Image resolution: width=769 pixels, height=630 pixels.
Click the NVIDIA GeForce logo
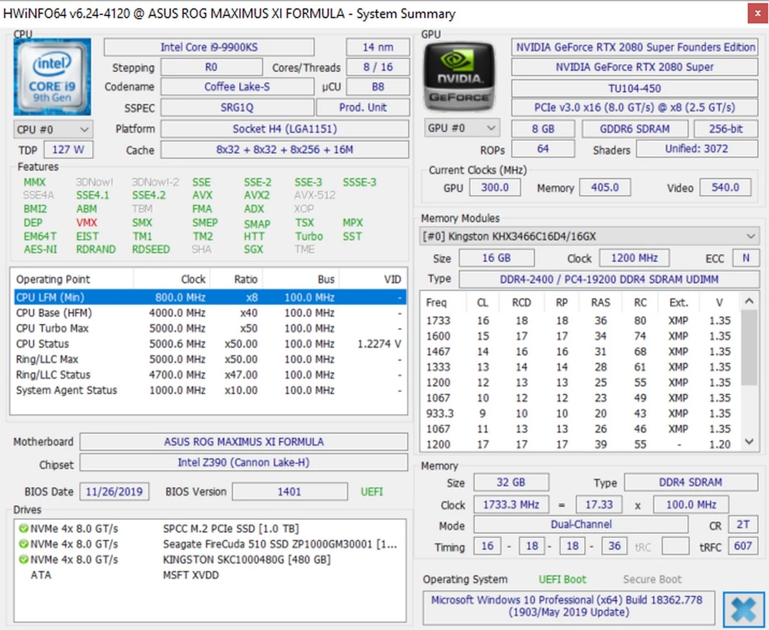click(x=459, y=76)
